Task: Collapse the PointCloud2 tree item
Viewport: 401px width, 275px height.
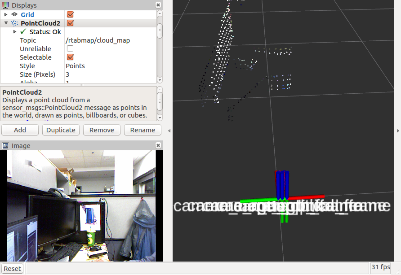Action: 6,23
